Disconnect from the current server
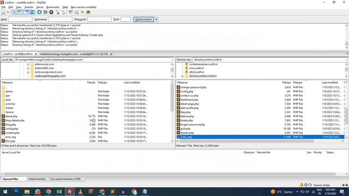 coord(57,13)
